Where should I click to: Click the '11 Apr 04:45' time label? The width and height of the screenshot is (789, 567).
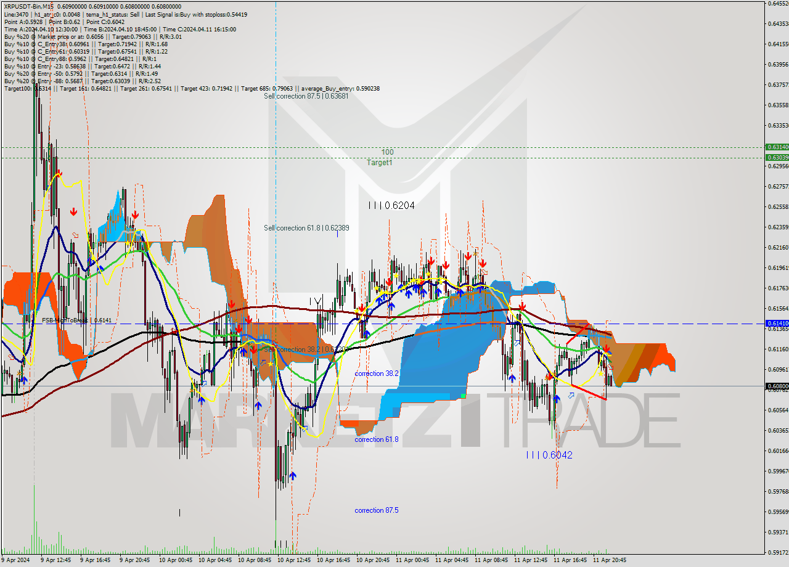click(x=451, y=560)
